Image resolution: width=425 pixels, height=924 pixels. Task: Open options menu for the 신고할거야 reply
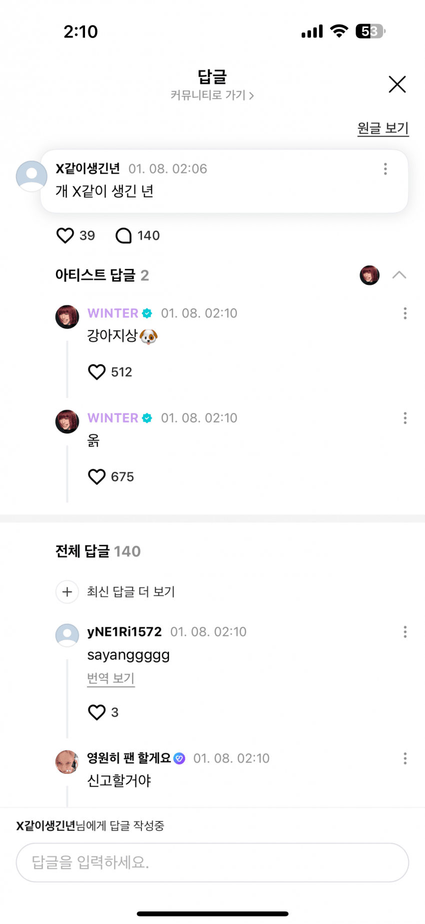point(404,758)
